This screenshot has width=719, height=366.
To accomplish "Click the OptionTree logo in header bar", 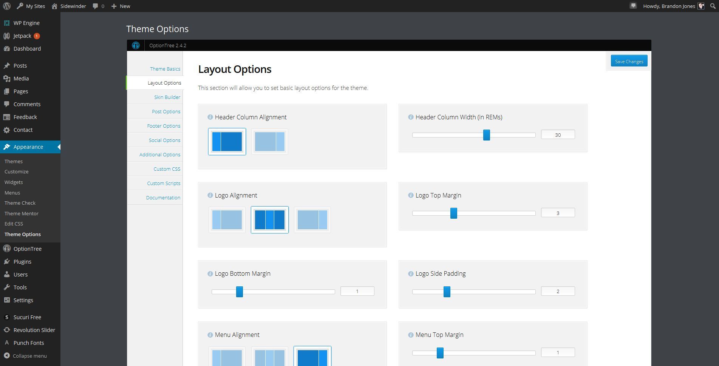I will pos(136,45).
